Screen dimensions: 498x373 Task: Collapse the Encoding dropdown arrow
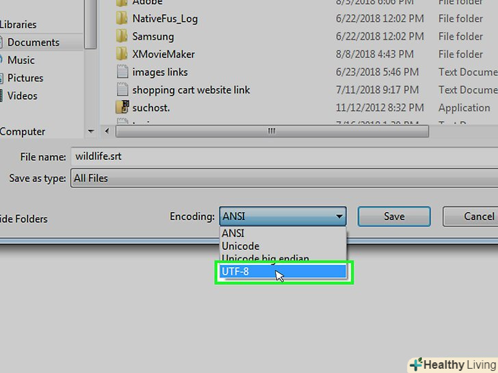(x=339, y=217)
